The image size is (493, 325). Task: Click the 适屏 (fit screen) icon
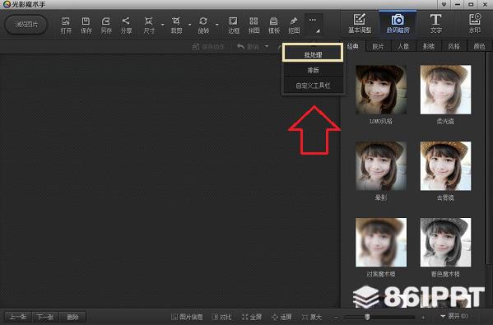click(x=275, y=317)
